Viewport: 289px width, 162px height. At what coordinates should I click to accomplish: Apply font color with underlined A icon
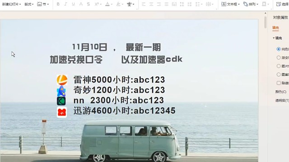[107, 4]
